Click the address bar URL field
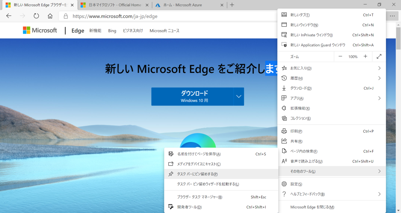The height and width of the screenshot is (213, 401). point(168,16)
